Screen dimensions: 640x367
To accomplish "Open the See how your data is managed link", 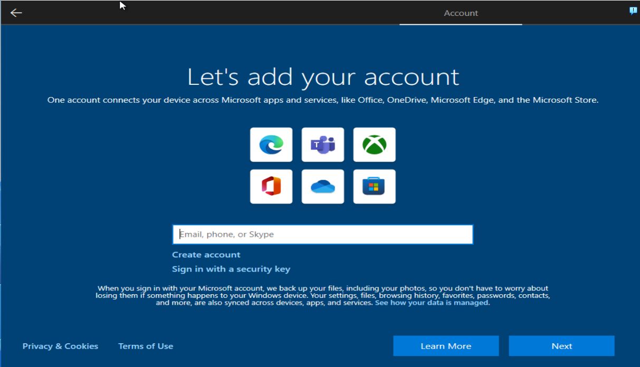I will [x=432, y=303].
